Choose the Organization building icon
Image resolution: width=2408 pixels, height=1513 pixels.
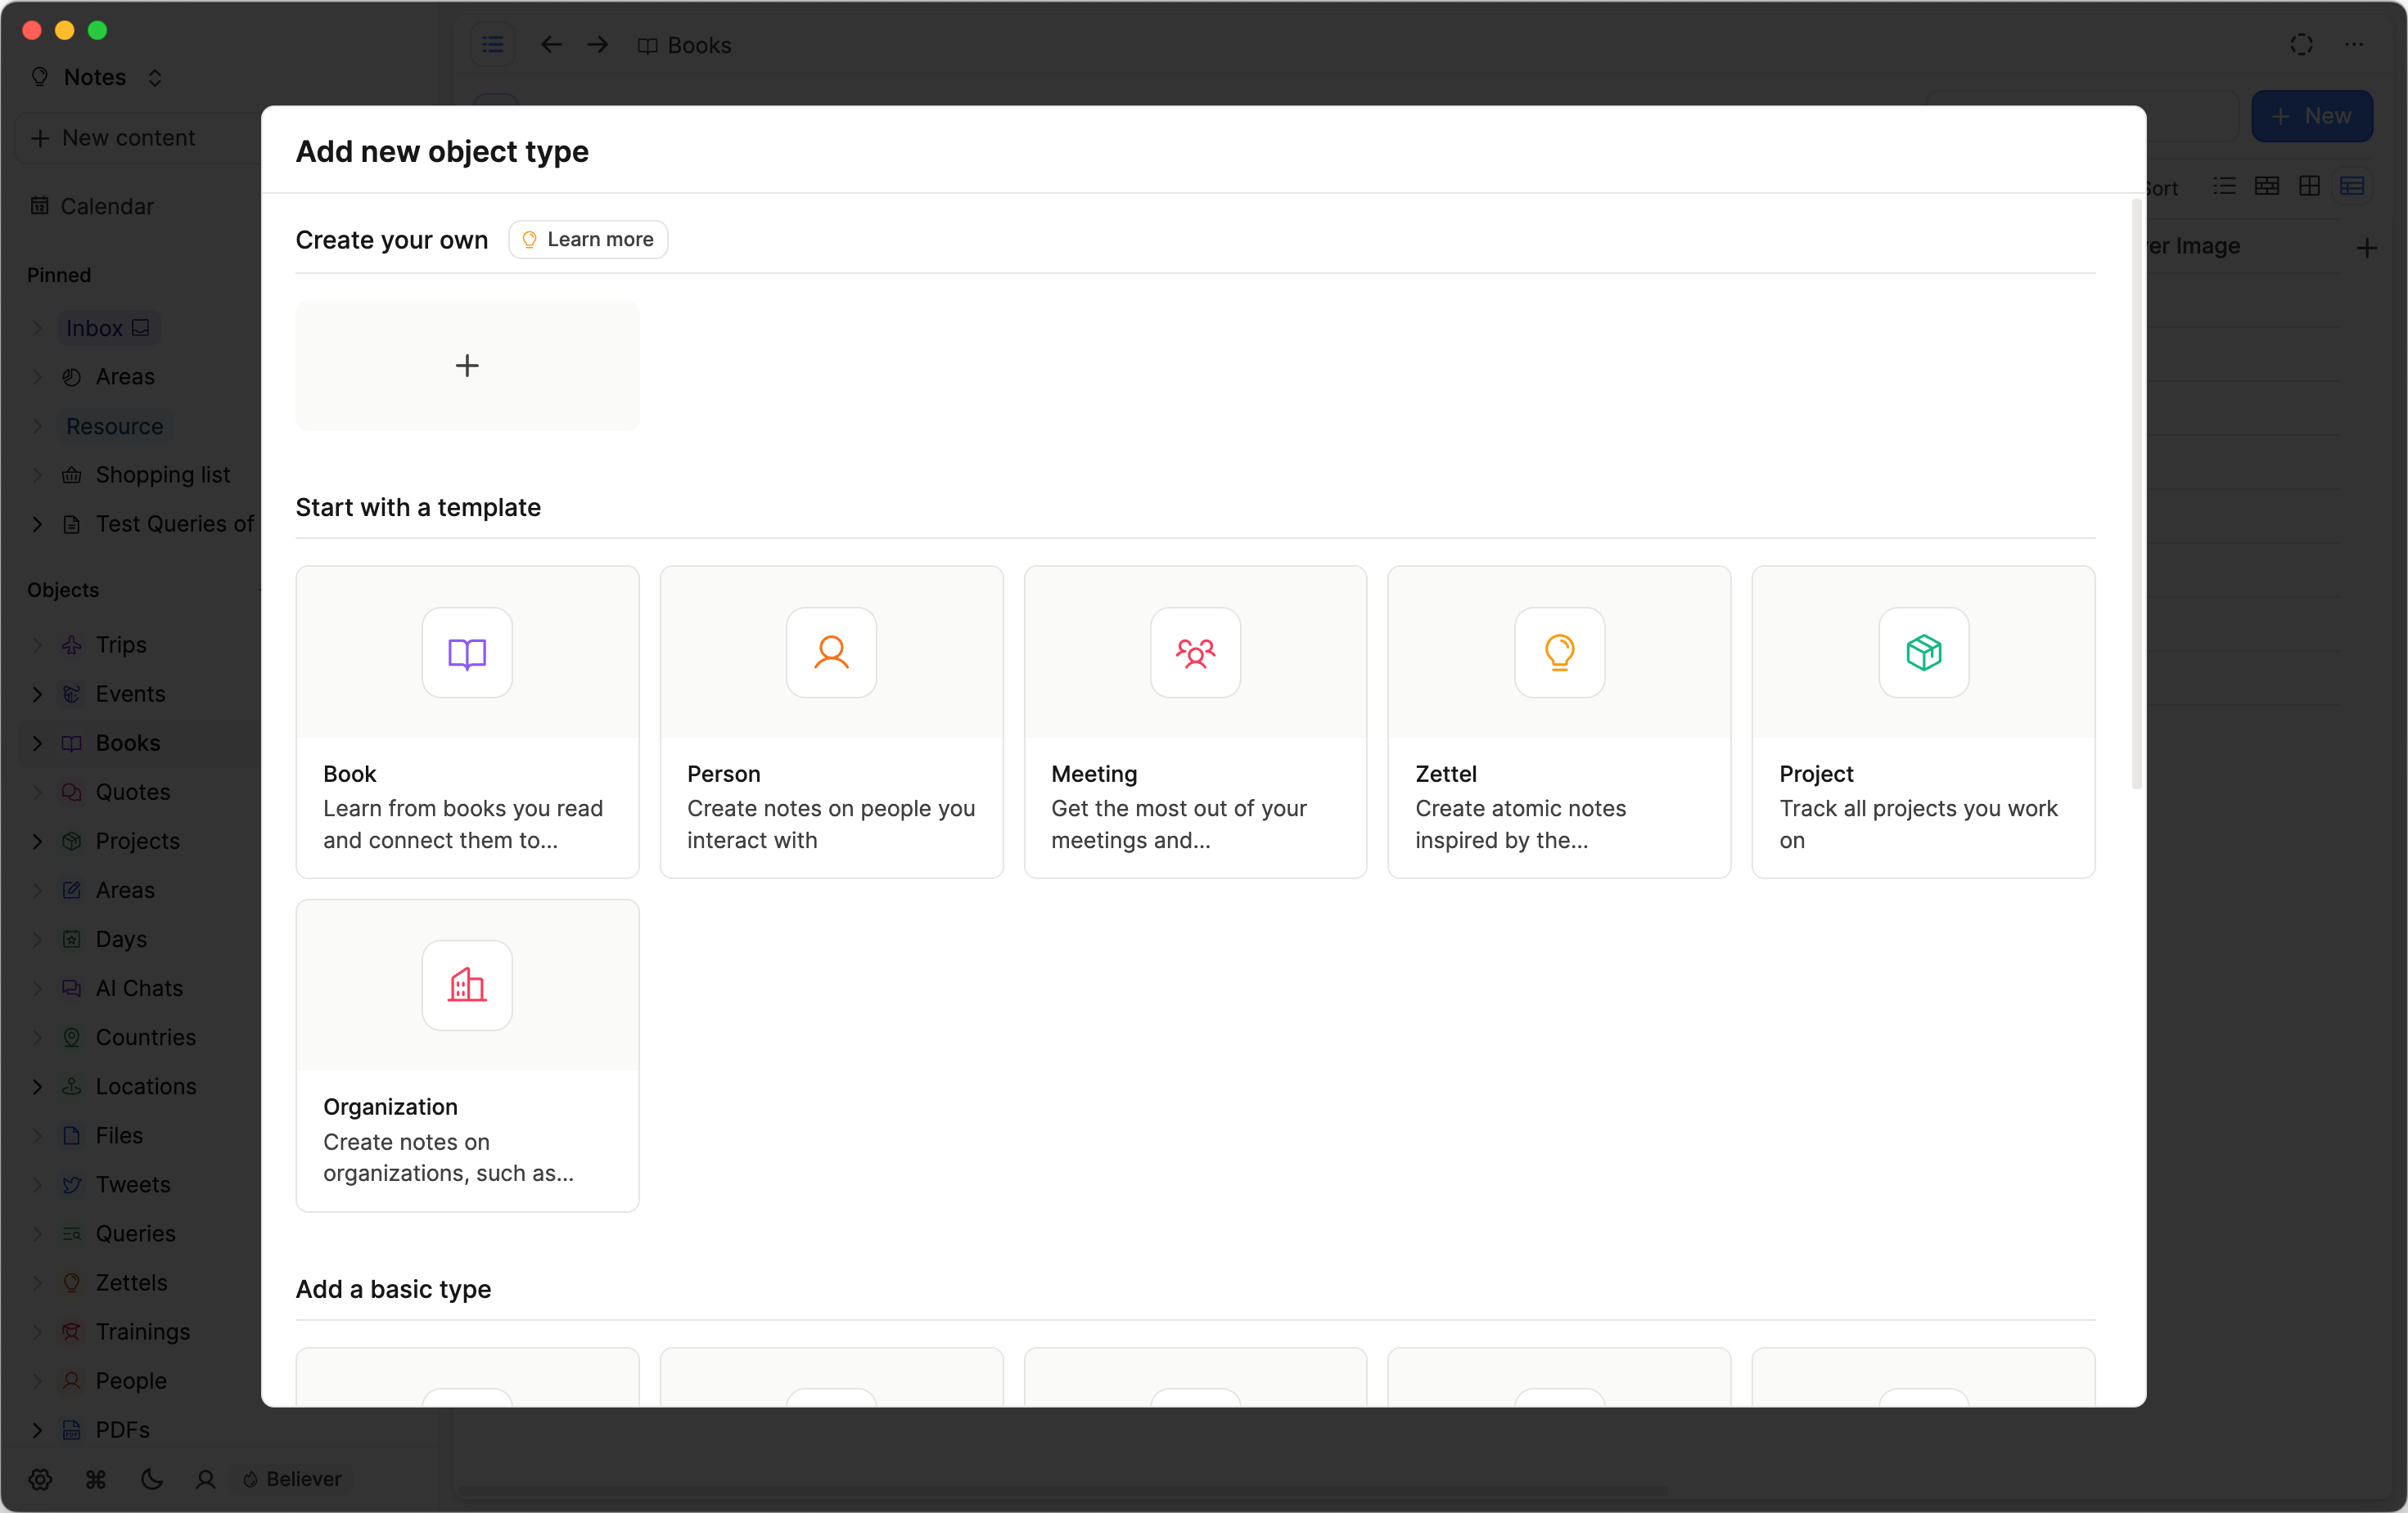coord(467,985)
